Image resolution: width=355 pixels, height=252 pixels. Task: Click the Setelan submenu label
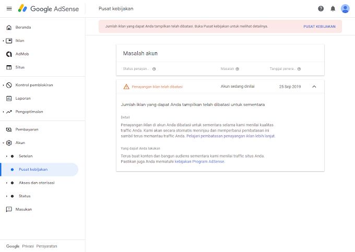tap(26, 156)
